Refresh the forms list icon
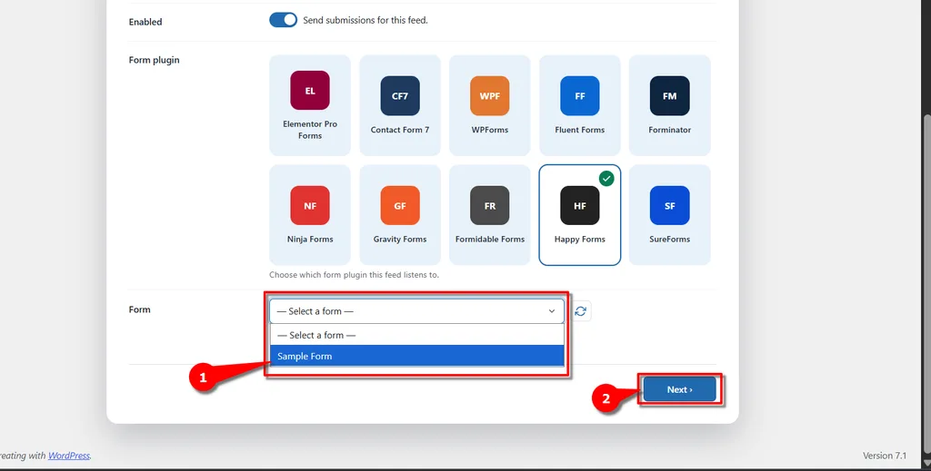Viewport: 931px width, 471px height. 581,311
